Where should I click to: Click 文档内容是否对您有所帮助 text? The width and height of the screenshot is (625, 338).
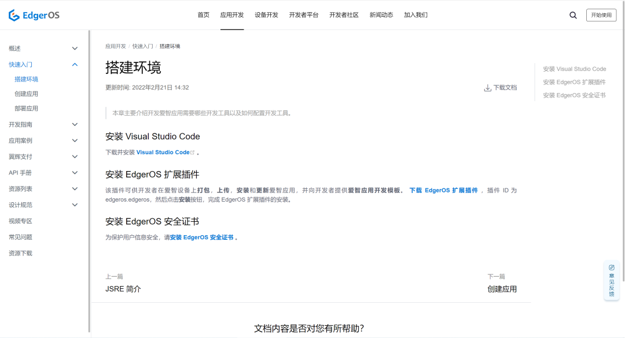tap(309, 328)
